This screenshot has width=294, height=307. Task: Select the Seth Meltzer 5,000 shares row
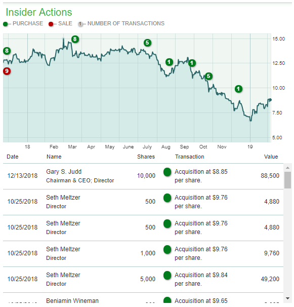(143, 280)
